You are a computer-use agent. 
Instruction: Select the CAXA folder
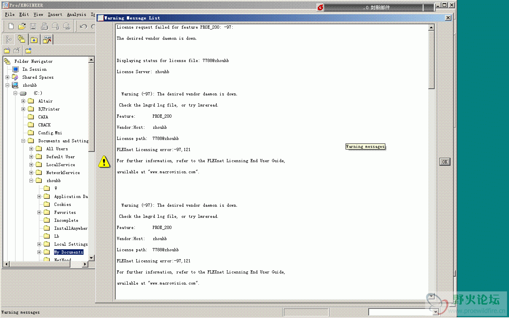point(43,117)
